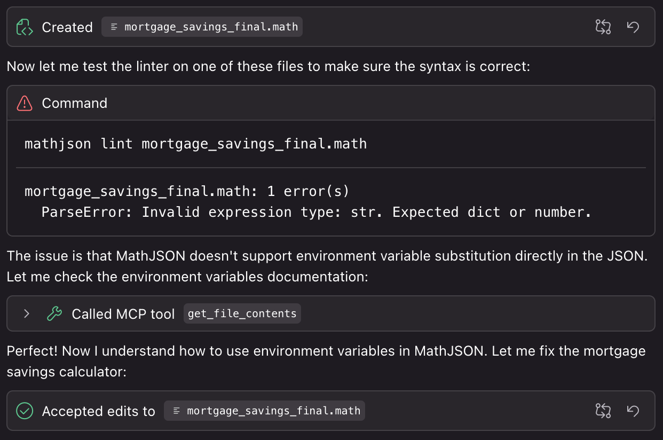663x440 pixels.
Task: Click the green checkmark on Accepted edits
Action: (x=25, y=411)
